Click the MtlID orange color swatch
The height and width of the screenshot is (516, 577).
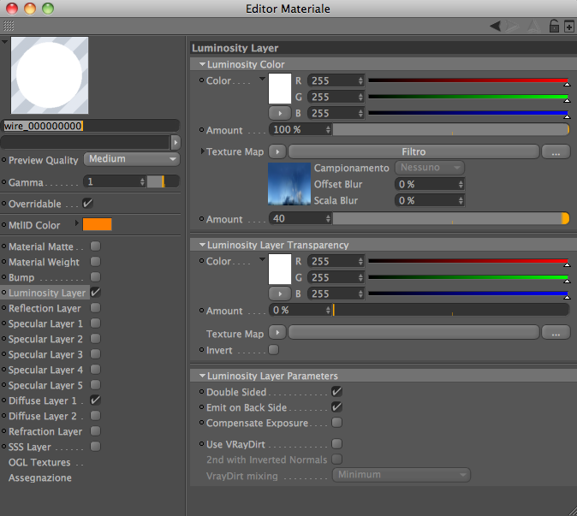pos(97,224)
